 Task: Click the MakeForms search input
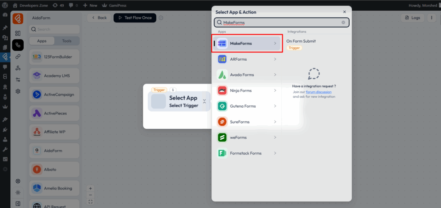point(282,22)
